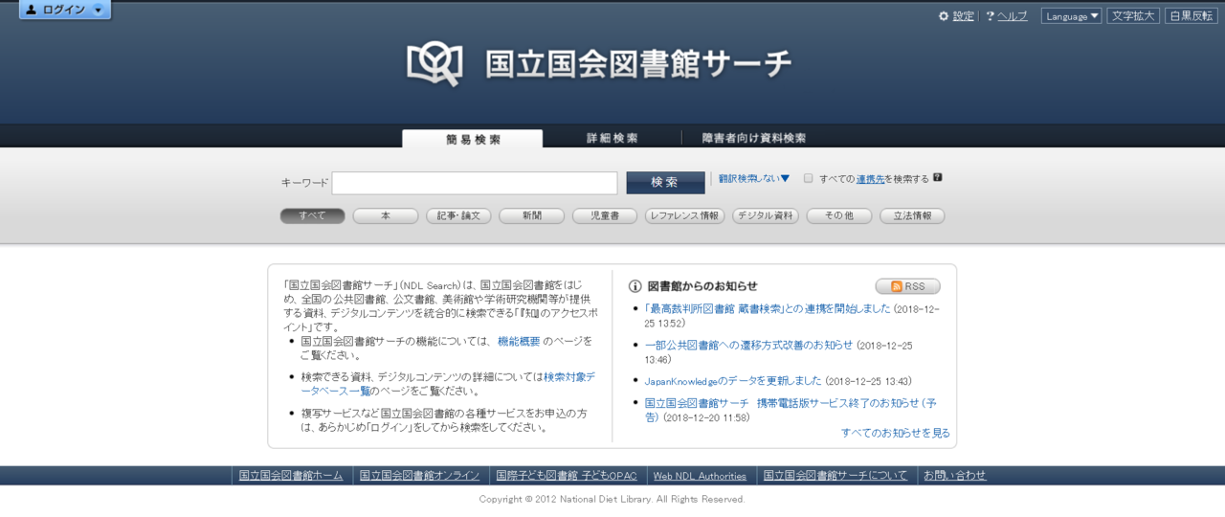The image size is (1225, 517).
Task: Select the 本 filter
Action: click(386, 216)
